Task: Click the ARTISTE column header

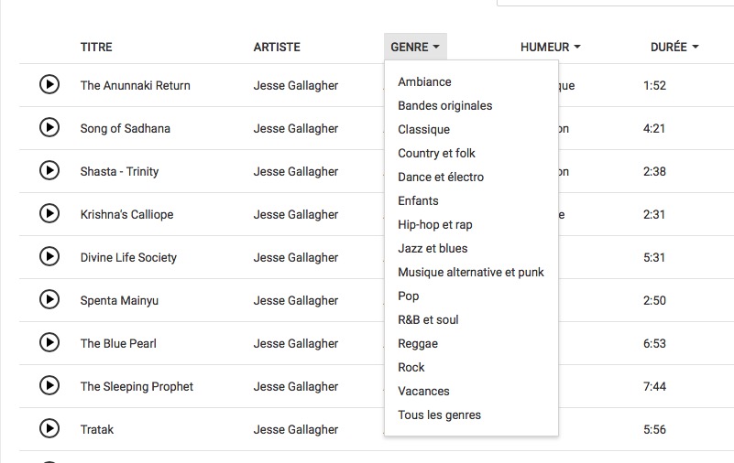Action: pyautogui.click(x=277, y=47)
